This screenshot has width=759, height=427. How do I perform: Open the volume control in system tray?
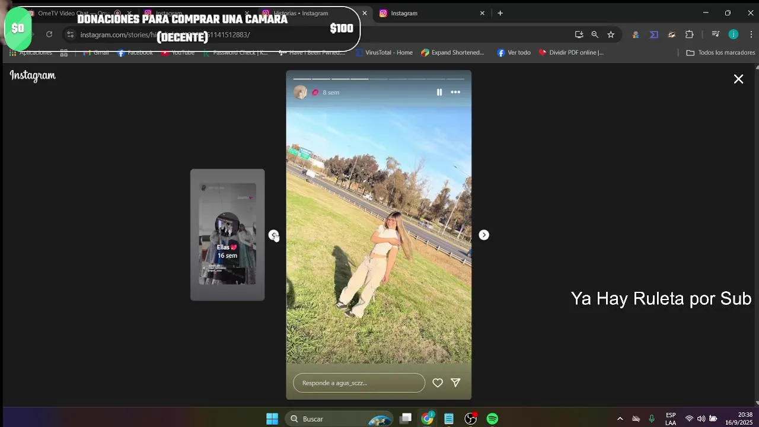click(701, 419)
